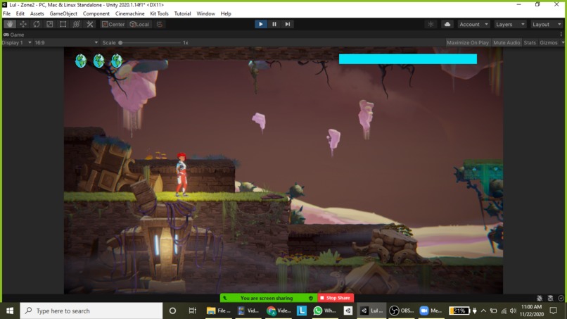Viewport: 567px width, 319px height.
Task: Open Unity Hub icon on taskbar
Action: coord(348,311)
